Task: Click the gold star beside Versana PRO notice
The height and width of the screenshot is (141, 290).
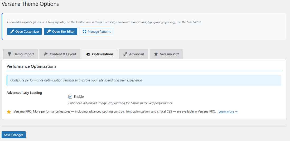Action: point(9,112)
